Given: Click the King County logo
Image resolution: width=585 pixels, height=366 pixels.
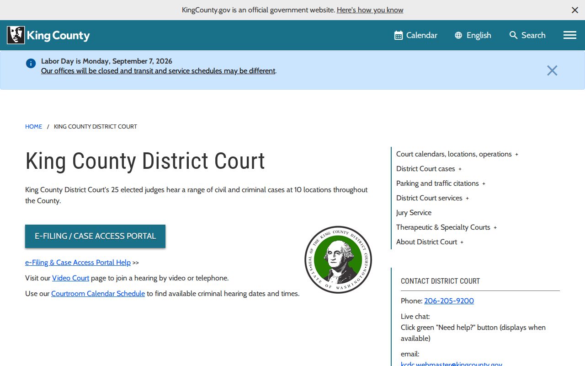Looking at the screenshot, I should (48, 35).
